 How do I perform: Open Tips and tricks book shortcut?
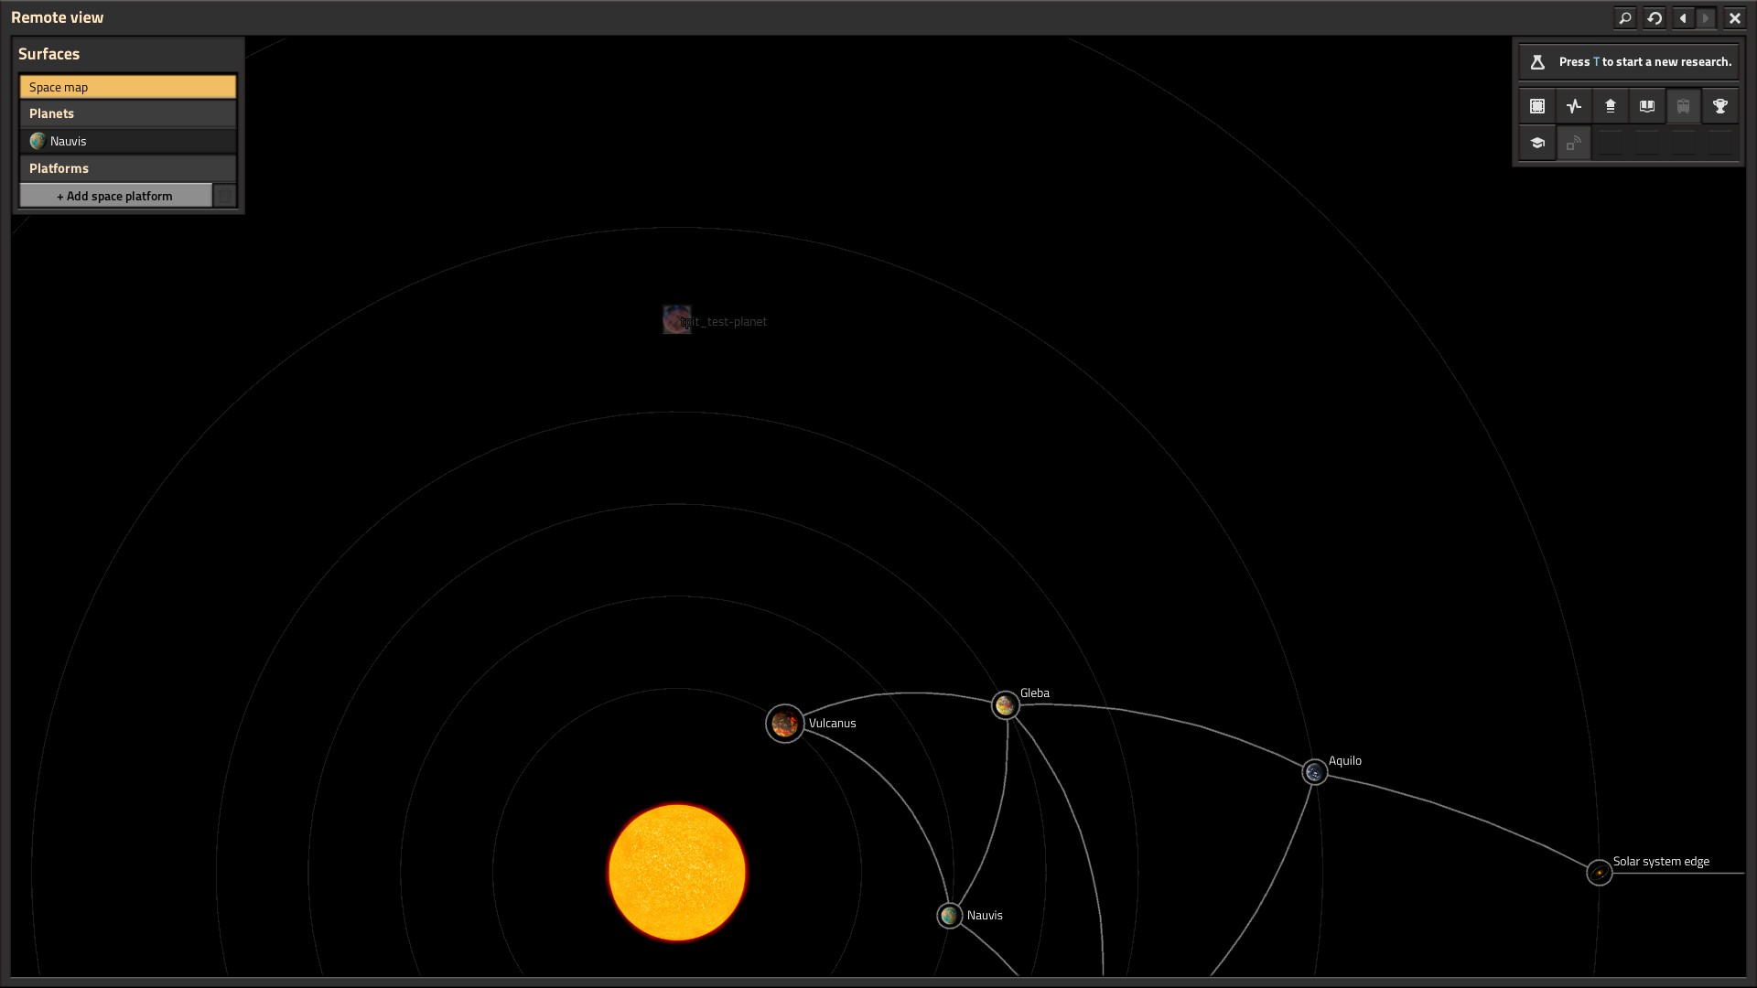tap(1647, 106)
